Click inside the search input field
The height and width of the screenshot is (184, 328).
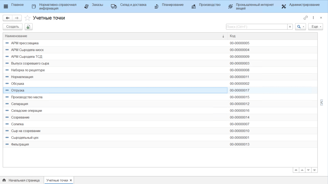click(x=256, y=27)
